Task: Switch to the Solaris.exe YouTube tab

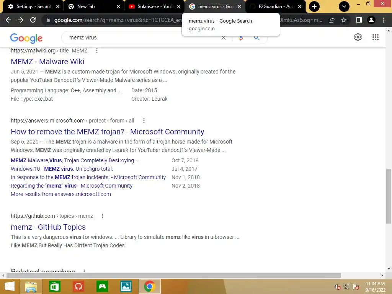Action: tap(151, 7)
